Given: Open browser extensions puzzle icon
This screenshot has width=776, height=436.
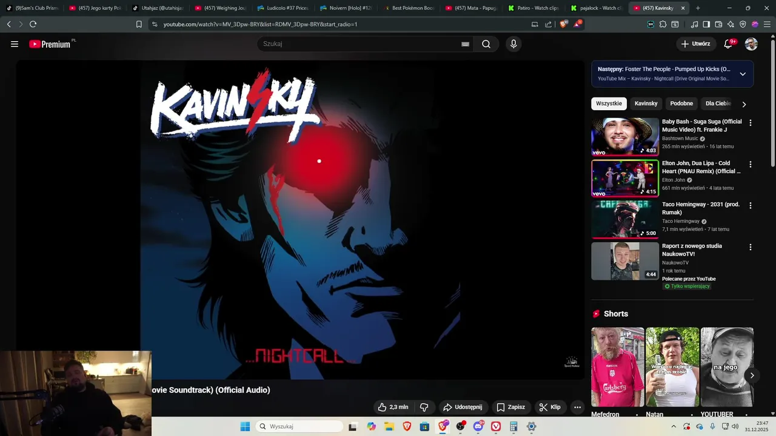Looking at the screenshot, I should click(663, 24).
